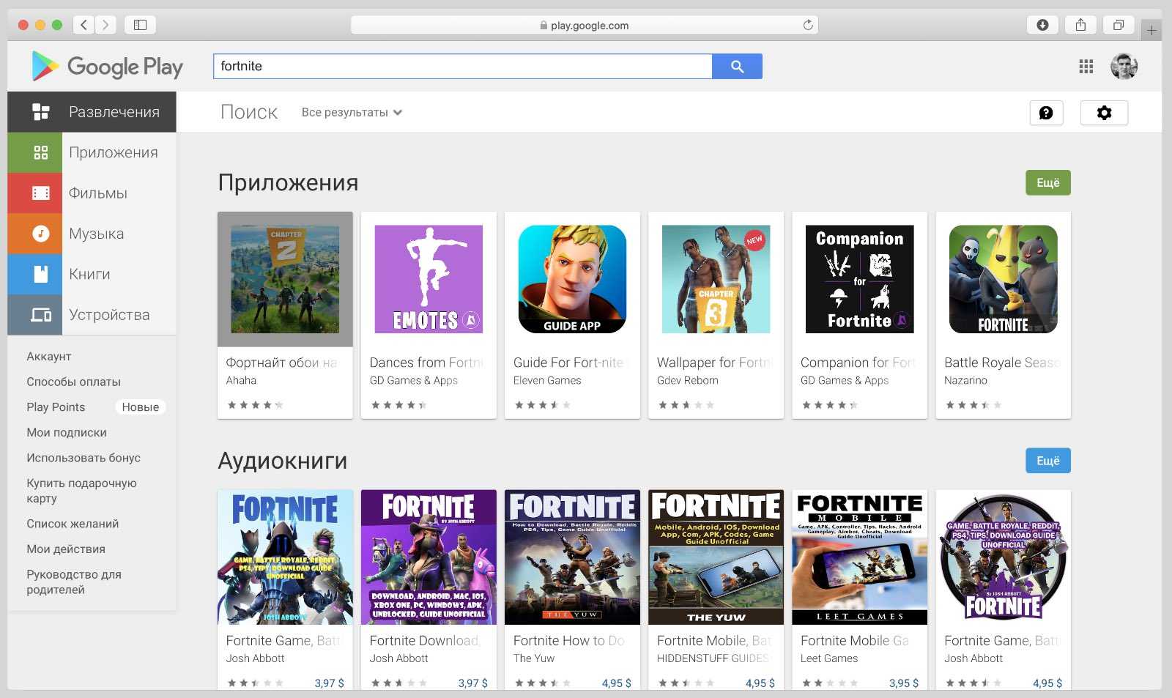Click the fortnite search input field

[x=461, y=67]
